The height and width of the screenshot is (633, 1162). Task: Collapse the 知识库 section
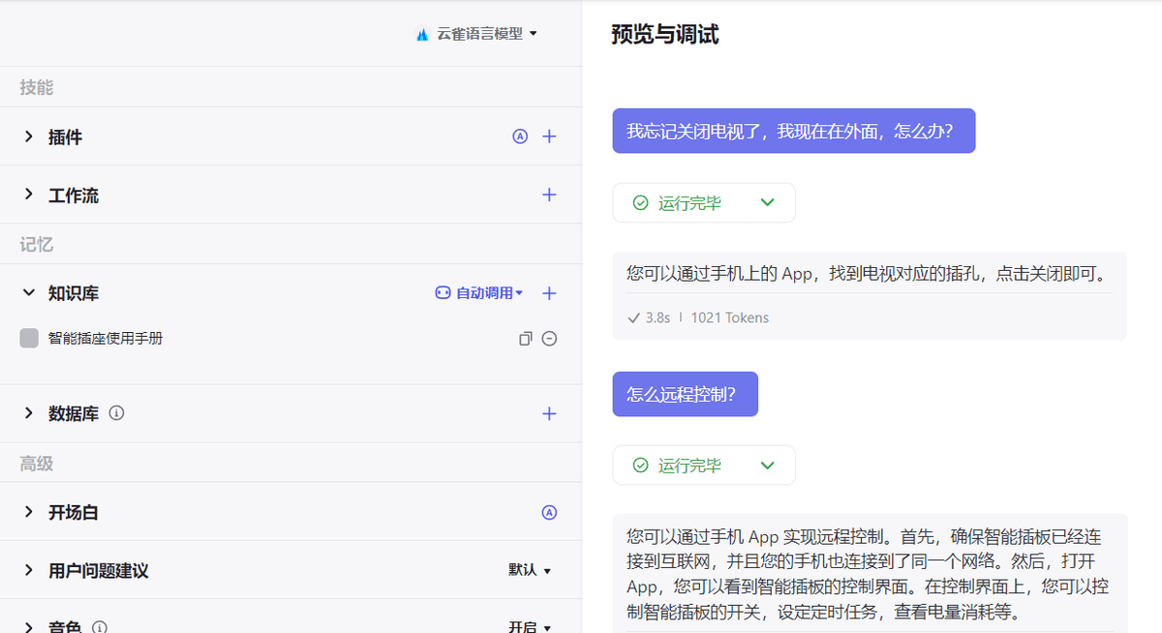(x=29, y=293)
